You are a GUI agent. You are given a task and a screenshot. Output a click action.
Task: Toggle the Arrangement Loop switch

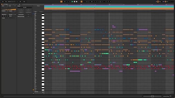tap(100, 2)
